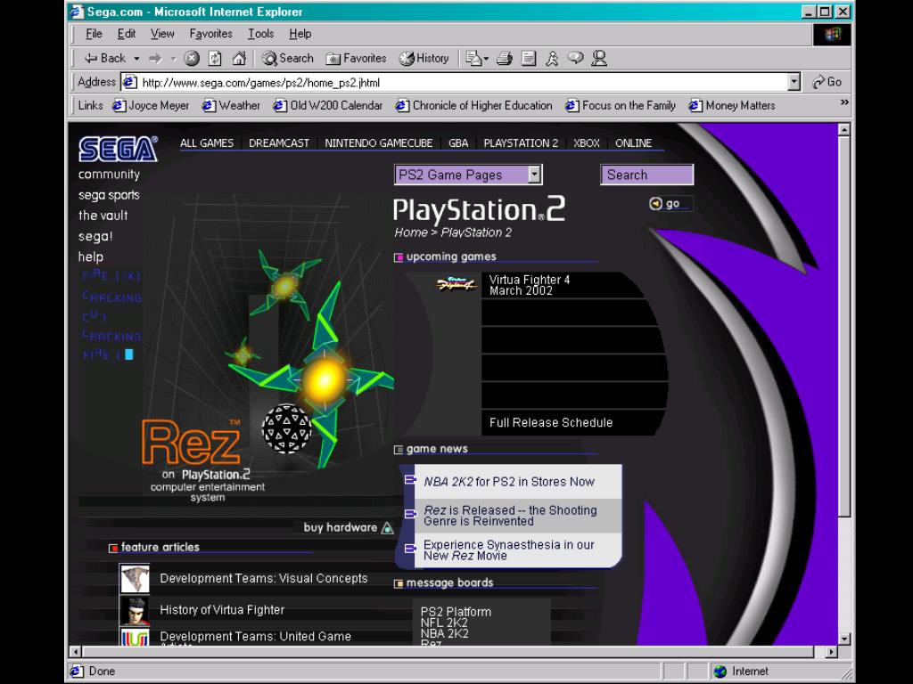Open the Weather link shortcut

coord(231,105)
